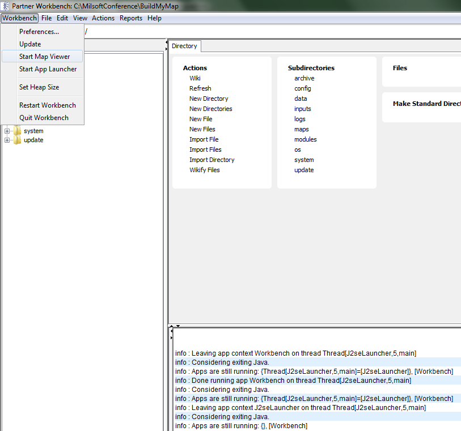Select the system tree item label

coord(33,131)
